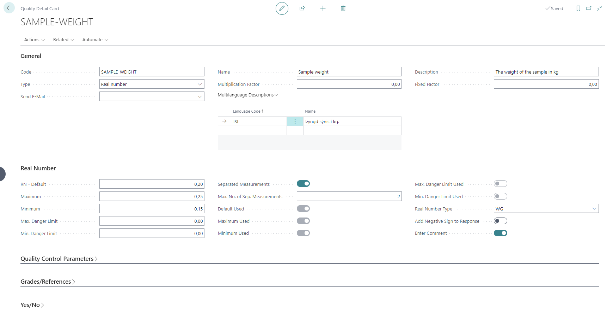
Task: Click the share icon
Action: [x=302, y=8]
